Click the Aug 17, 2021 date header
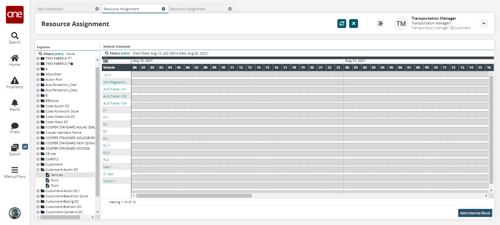 pos(355,61)
